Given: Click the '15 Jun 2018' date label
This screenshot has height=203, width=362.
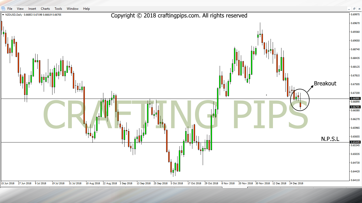Looking at the screenshot, I should (8, 183).
